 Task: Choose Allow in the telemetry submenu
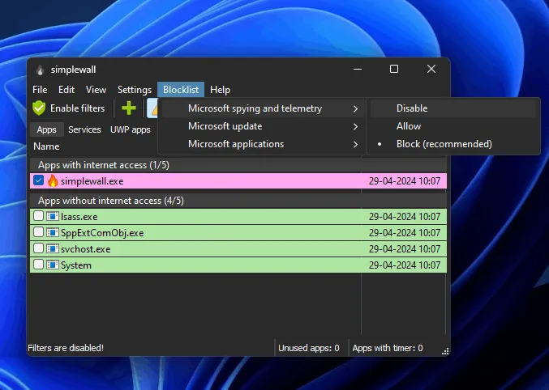tap(409, 126)
